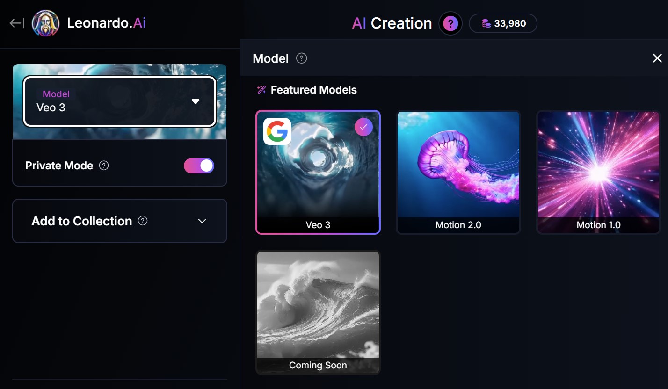Choose the Motion 2.0 jellyfish model

click(458, 172)
